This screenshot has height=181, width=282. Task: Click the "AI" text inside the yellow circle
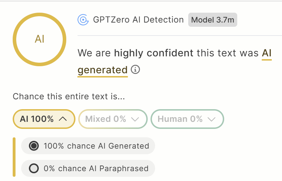tap(39, 39)
